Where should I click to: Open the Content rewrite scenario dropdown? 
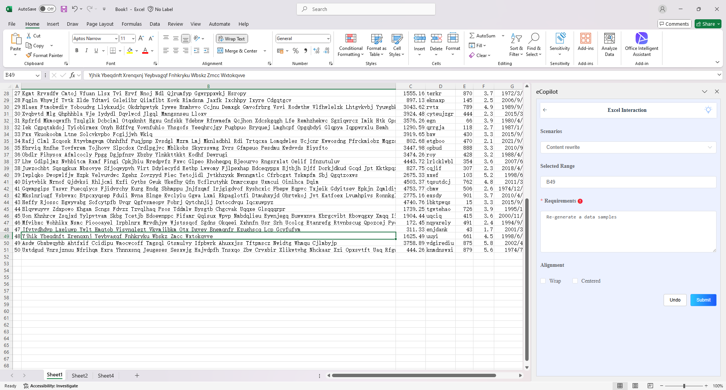[628, 147]
